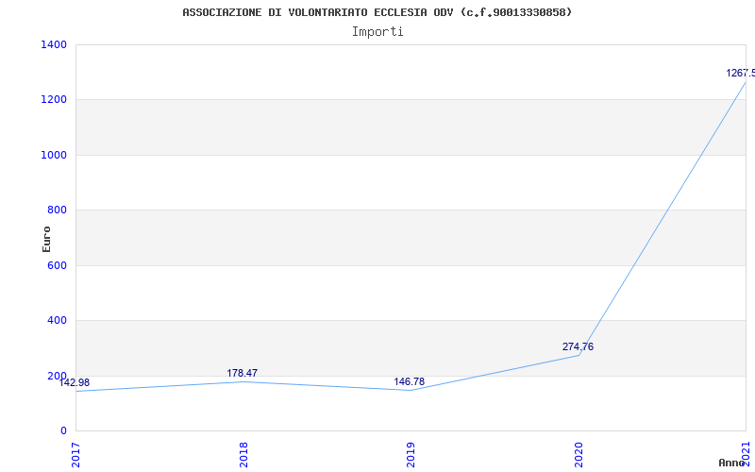
Task: Click the 1200 y-axis value
Action: [x=54, y=100]
